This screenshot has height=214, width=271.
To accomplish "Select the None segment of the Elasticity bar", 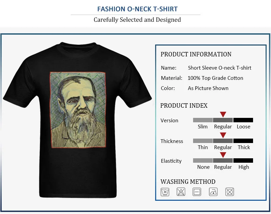I will 203,160.
